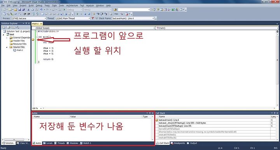
Task: Click the Undo arrow icon
Action: click(41, 10)
